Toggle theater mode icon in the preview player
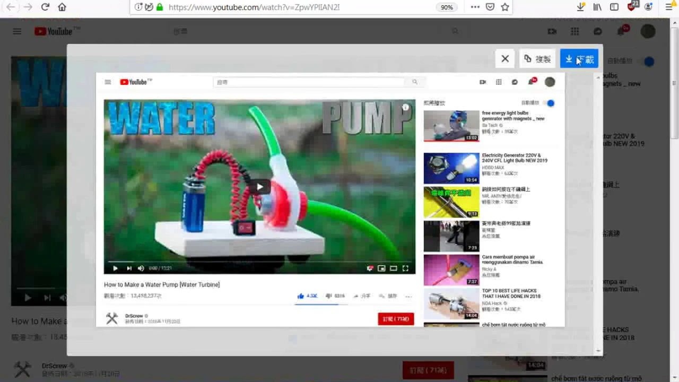This screenshot has width=679, height=382. pyautogui.click(x=394, y=268)
